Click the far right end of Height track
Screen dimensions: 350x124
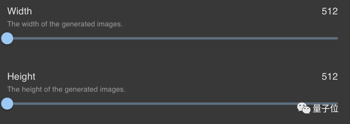pyautogui.click(x=337, y=104)
